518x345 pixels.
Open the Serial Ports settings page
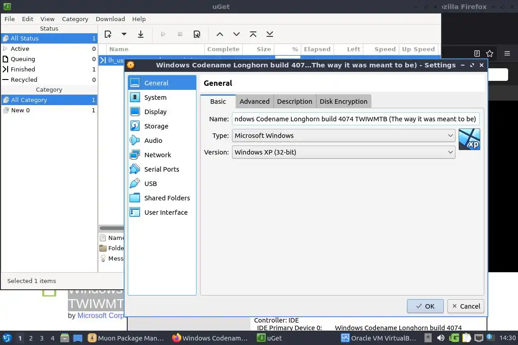(162, 169)
